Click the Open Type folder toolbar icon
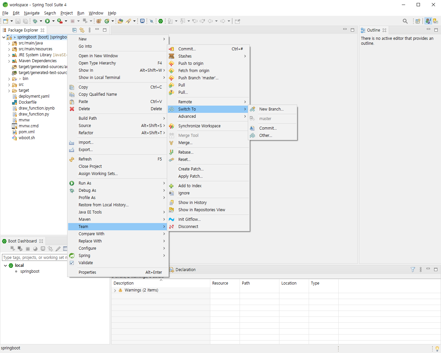The width and height of the screenshot is (441, 353). 120,21
